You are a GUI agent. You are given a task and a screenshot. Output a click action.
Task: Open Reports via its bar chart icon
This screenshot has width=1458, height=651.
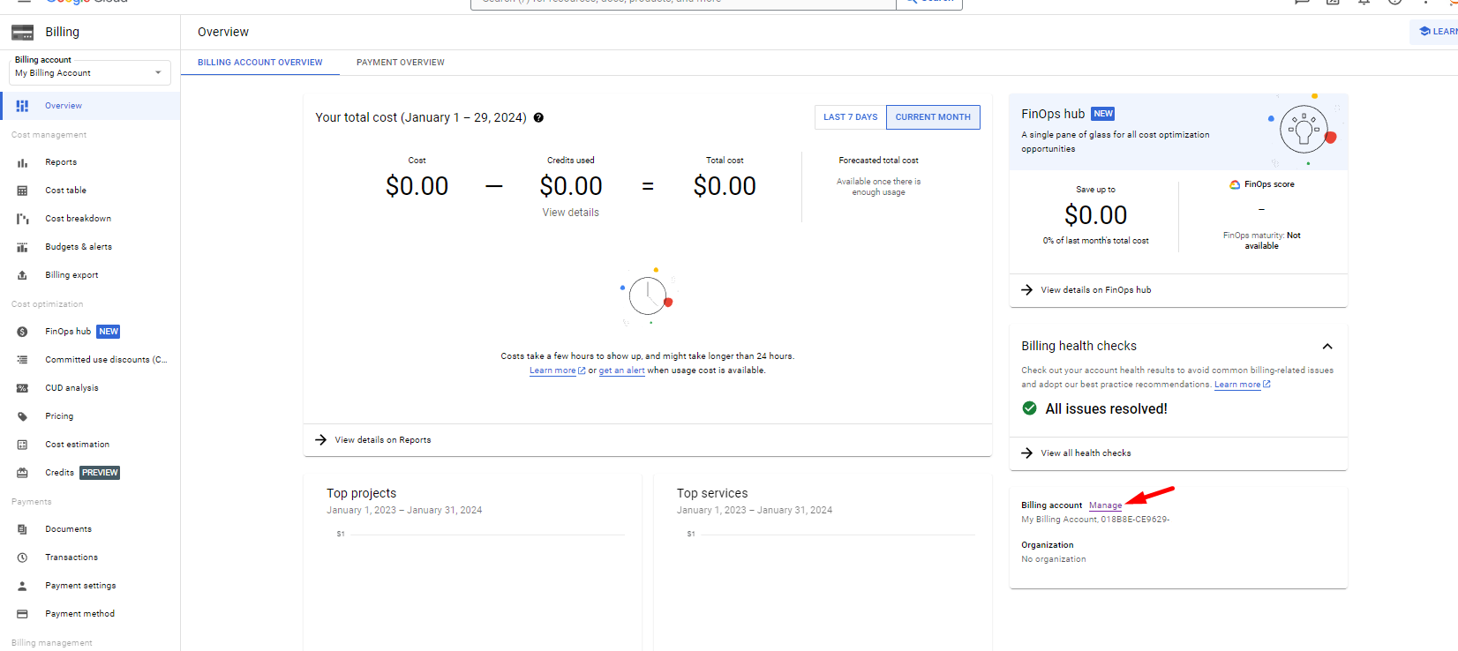(x=22, y=162)
